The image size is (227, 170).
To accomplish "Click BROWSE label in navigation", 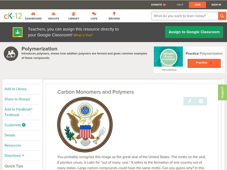I will 114,19.
